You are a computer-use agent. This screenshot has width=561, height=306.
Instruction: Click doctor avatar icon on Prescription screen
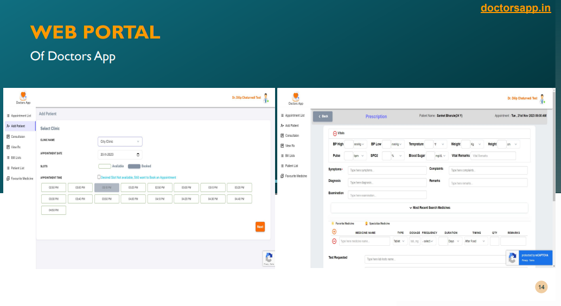pos(542,99)
